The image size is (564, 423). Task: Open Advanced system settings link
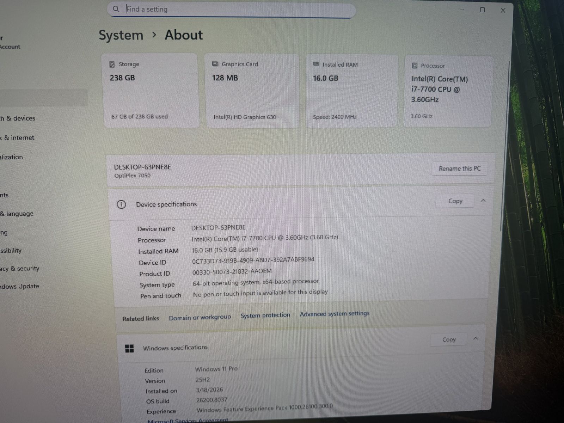point(335,314)
